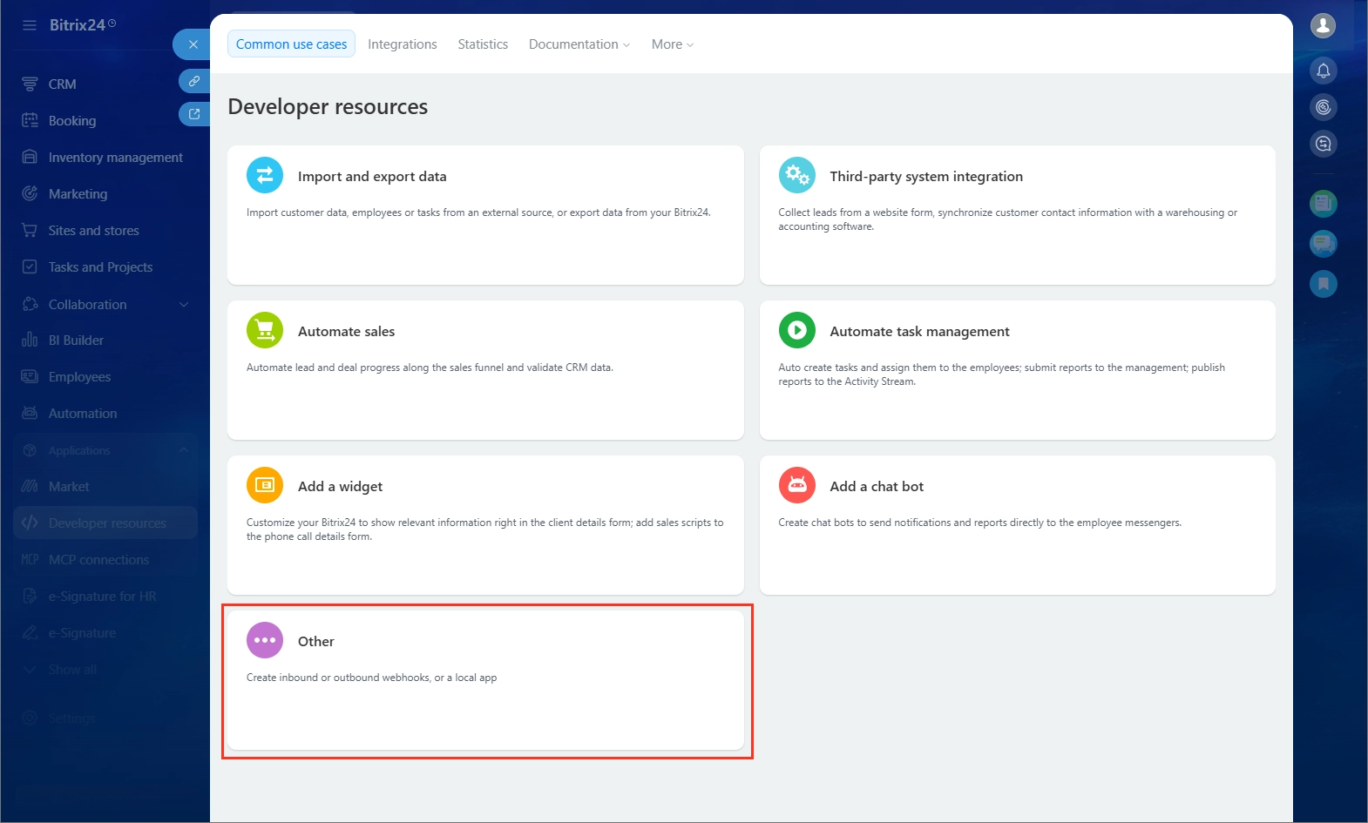Open the Add a chat bot title
Image resolution: width=1368 pixels, height=823 pixels.
(x=877, y=486)
